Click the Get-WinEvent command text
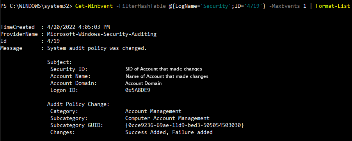Image resolution: width=352 pixels, height=141 pixels. click(x=94, y=6)
